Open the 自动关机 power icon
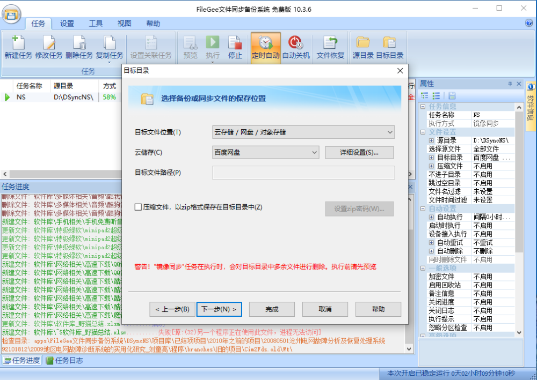The height and width of the screenshot is (380, 537). click(x=296, y=47)
